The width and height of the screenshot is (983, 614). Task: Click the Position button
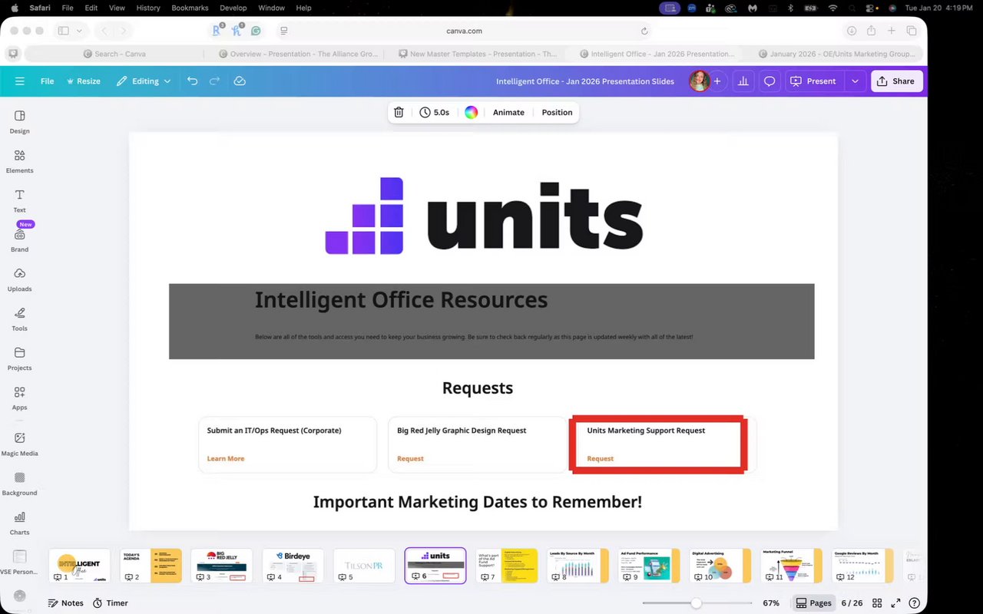click(x=557, y=112)
